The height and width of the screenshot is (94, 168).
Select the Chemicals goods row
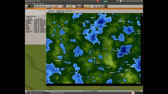[36, 23]
